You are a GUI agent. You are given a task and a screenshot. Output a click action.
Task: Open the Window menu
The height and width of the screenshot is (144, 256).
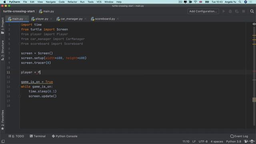[x=109, y=2]
